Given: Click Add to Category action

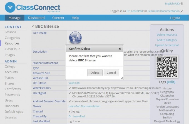Looking at the screenshot, I should 167,40.
